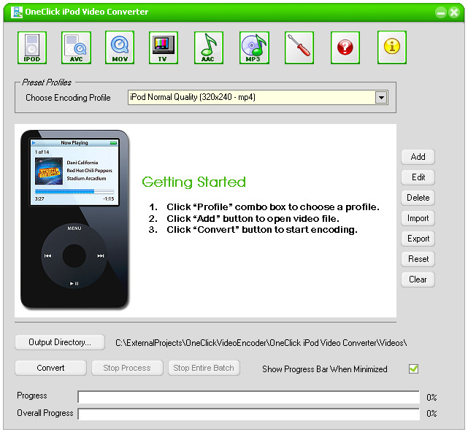468x432 pixels.
Task: Select the MP3 audio preset icon
Action: pyautogui.click(x=254, y=47)
